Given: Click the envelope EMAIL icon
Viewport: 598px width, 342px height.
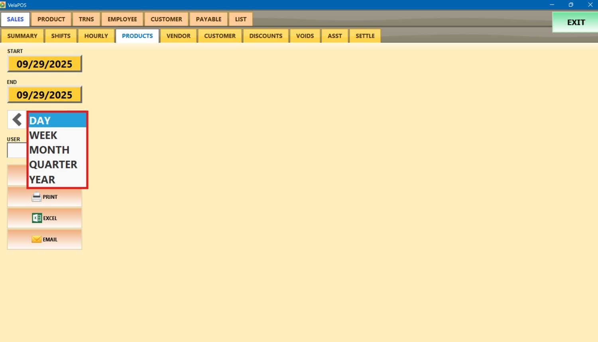Looking at the screenshot, I should pos(36,239).
